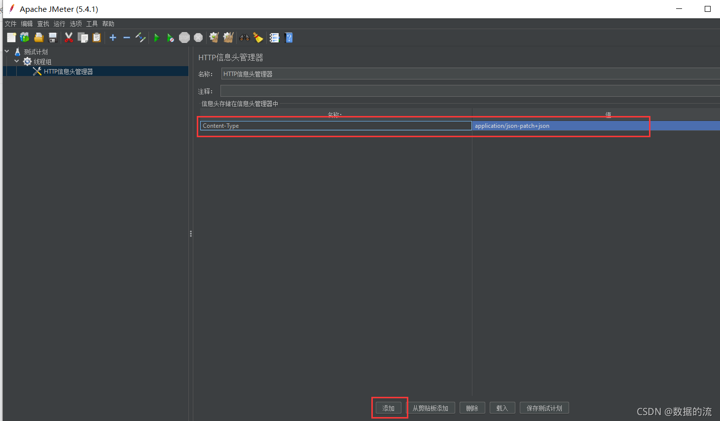The height and width of the screenshot is (421, 720).
Task: Open the 工具 menu
Action: point(92,24)
